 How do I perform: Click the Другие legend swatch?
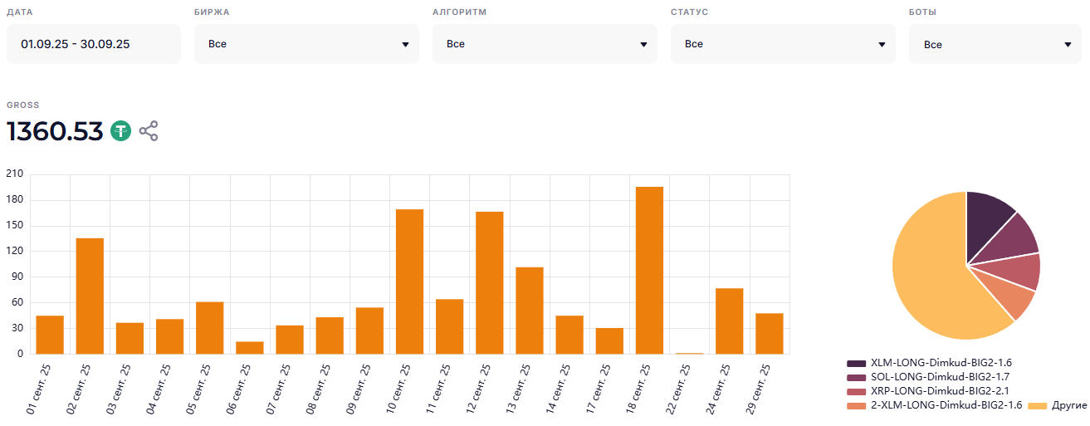(x=1038, y=405)
